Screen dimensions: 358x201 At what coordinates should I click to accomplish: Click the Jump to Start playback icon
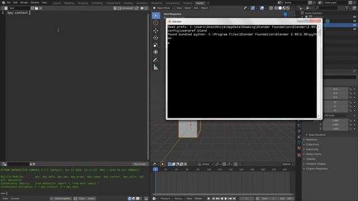(x=214, y=199)
